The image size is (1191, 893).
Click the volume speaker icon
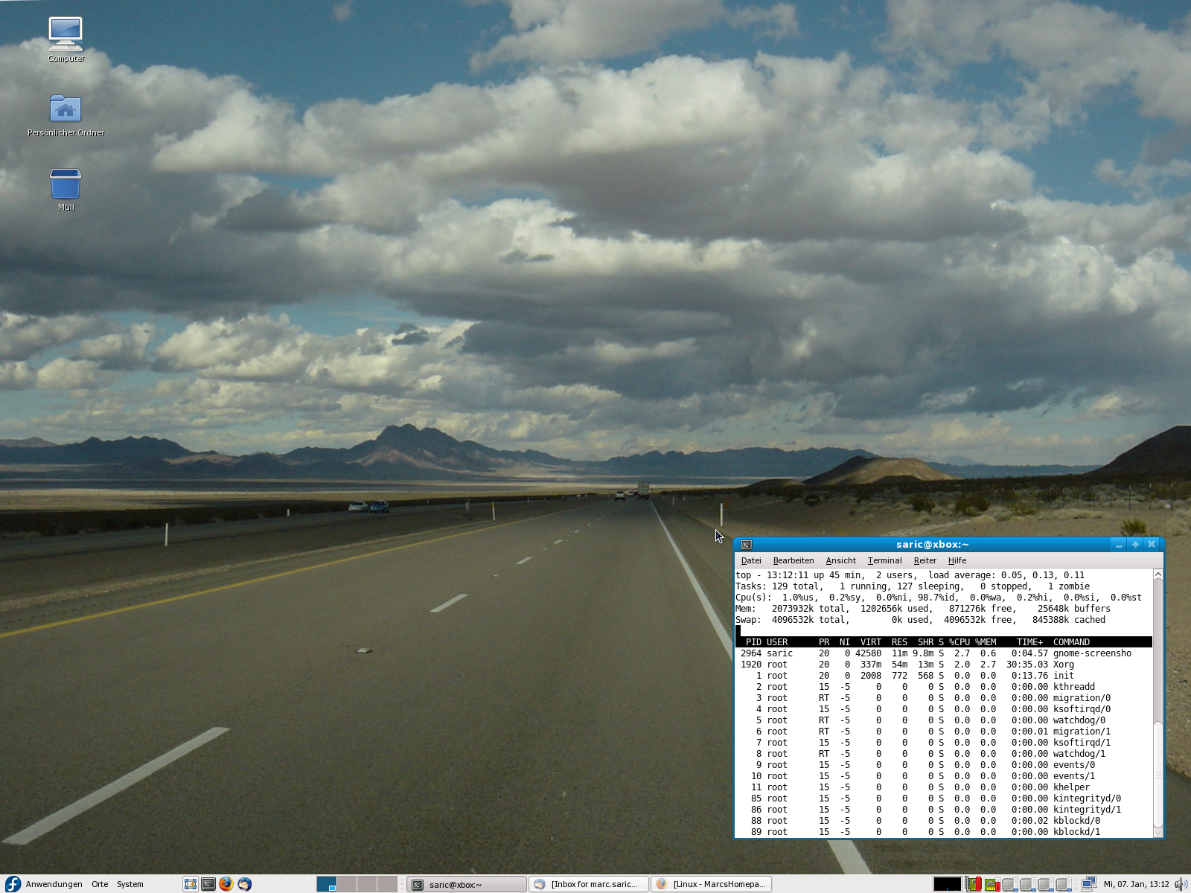(1180, 884)
